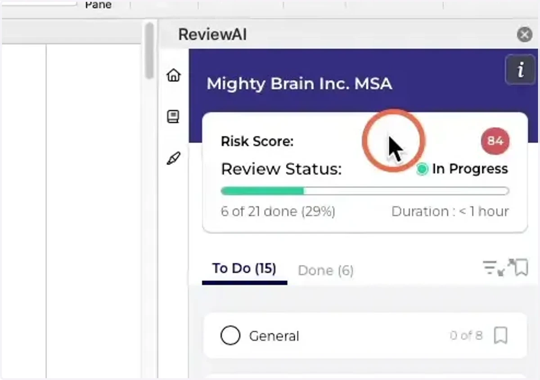Image resolution: width=540 pixels, height=380 pixels.
Task: Open the info button in header
Action: [x=520, y=70]
